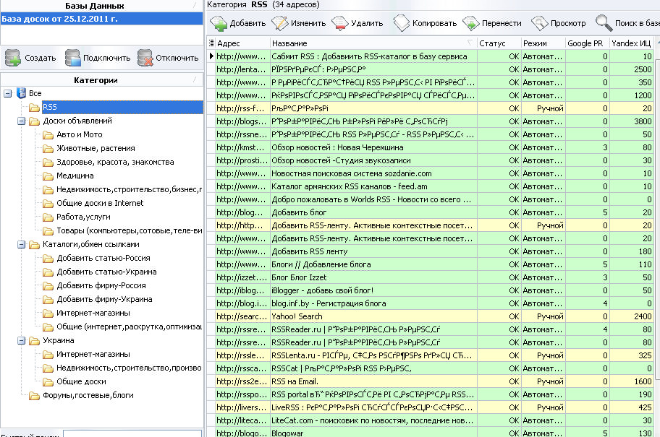Sort by Статус column header
The height and width of the screenshot is (437, 660).
coord(499,43)
